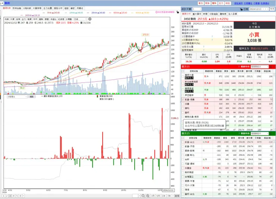
Task: Click export icon in green 賣方15 header
Action: (271, 133)
